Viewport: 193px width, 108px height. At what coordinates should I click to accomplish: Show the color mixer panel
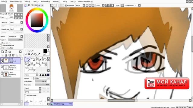pos(36,5)
